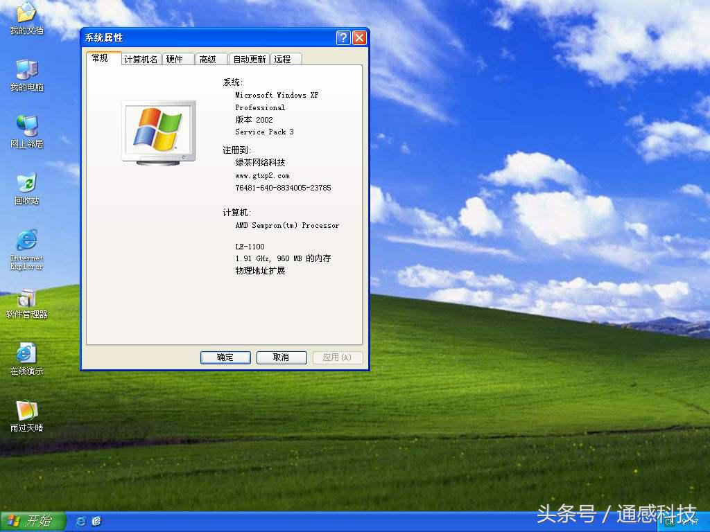Viewport: 710px width, 532px height.
Task: Open Outlook Express from the taskbar
Action: pos(96,521)
